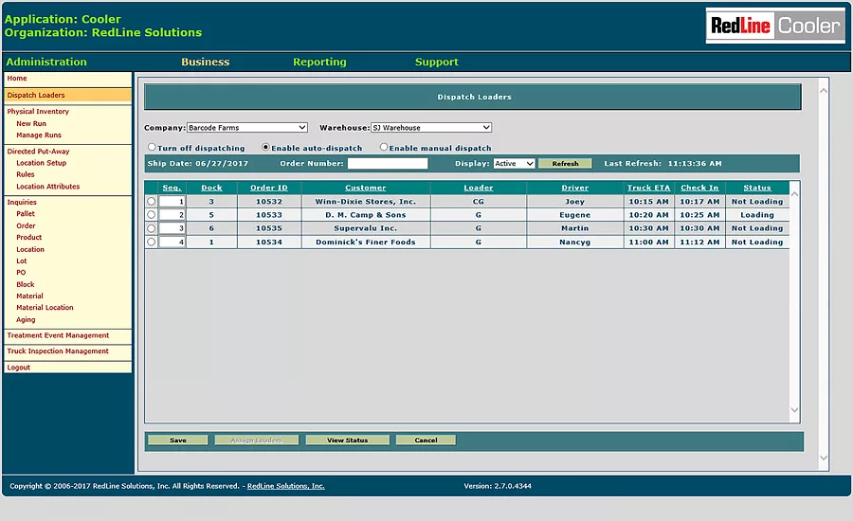Click the Save button

point(178,440)
